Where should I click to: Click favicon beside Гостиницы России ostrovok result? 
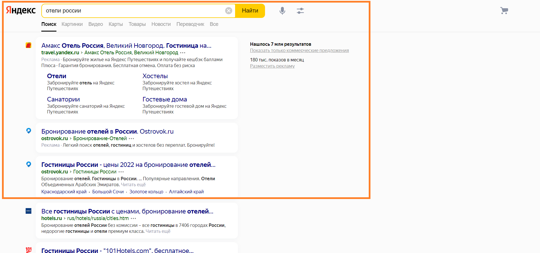point(28,164)
